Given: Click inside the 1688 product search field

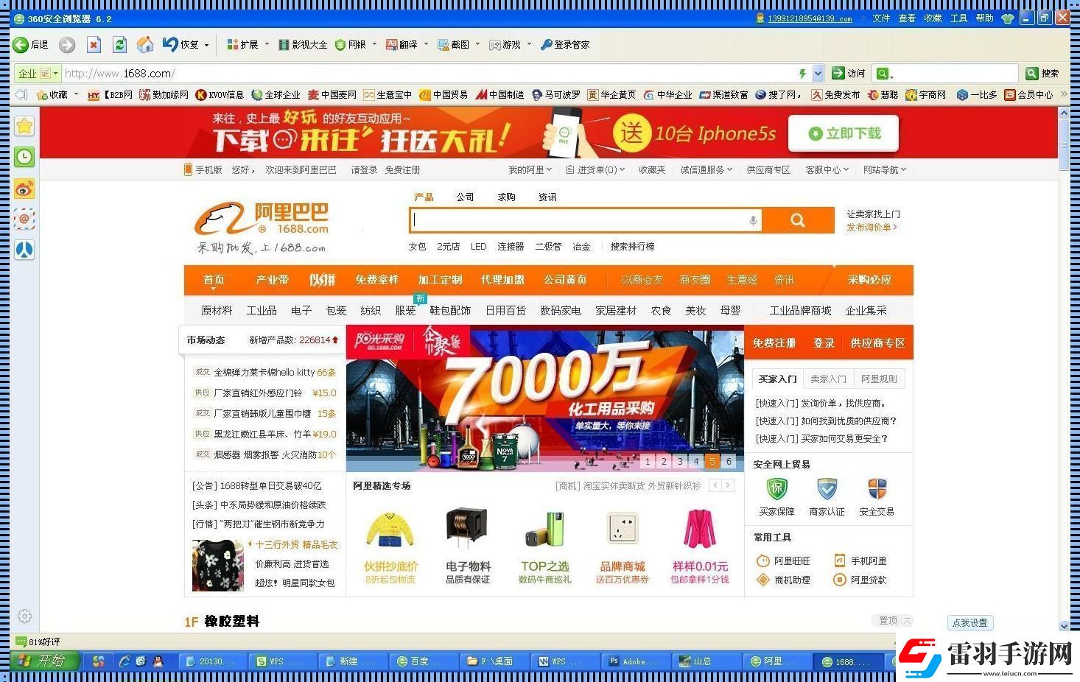Looking at the screenshot, I should [582, 219].
